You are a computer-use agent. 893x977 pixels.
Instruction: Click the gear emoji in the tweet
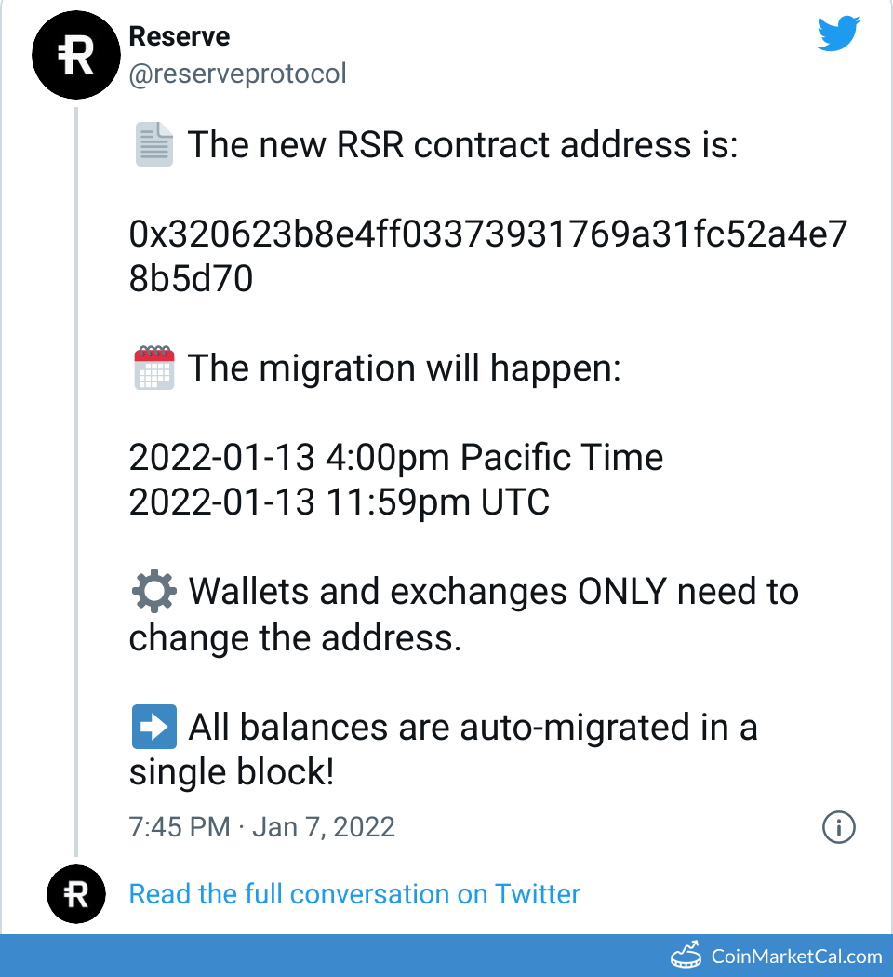point(153,591)
